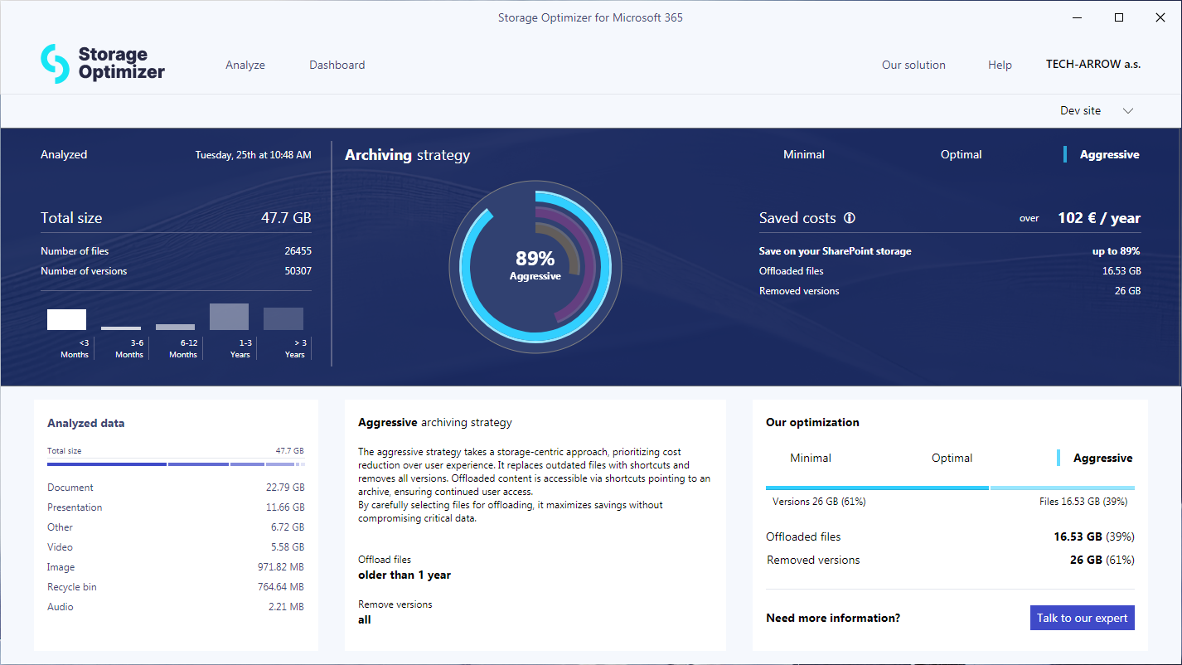The image size is (1182, 665).
Task: Click the Versions 26 GB progress bar
Action: 877,488
